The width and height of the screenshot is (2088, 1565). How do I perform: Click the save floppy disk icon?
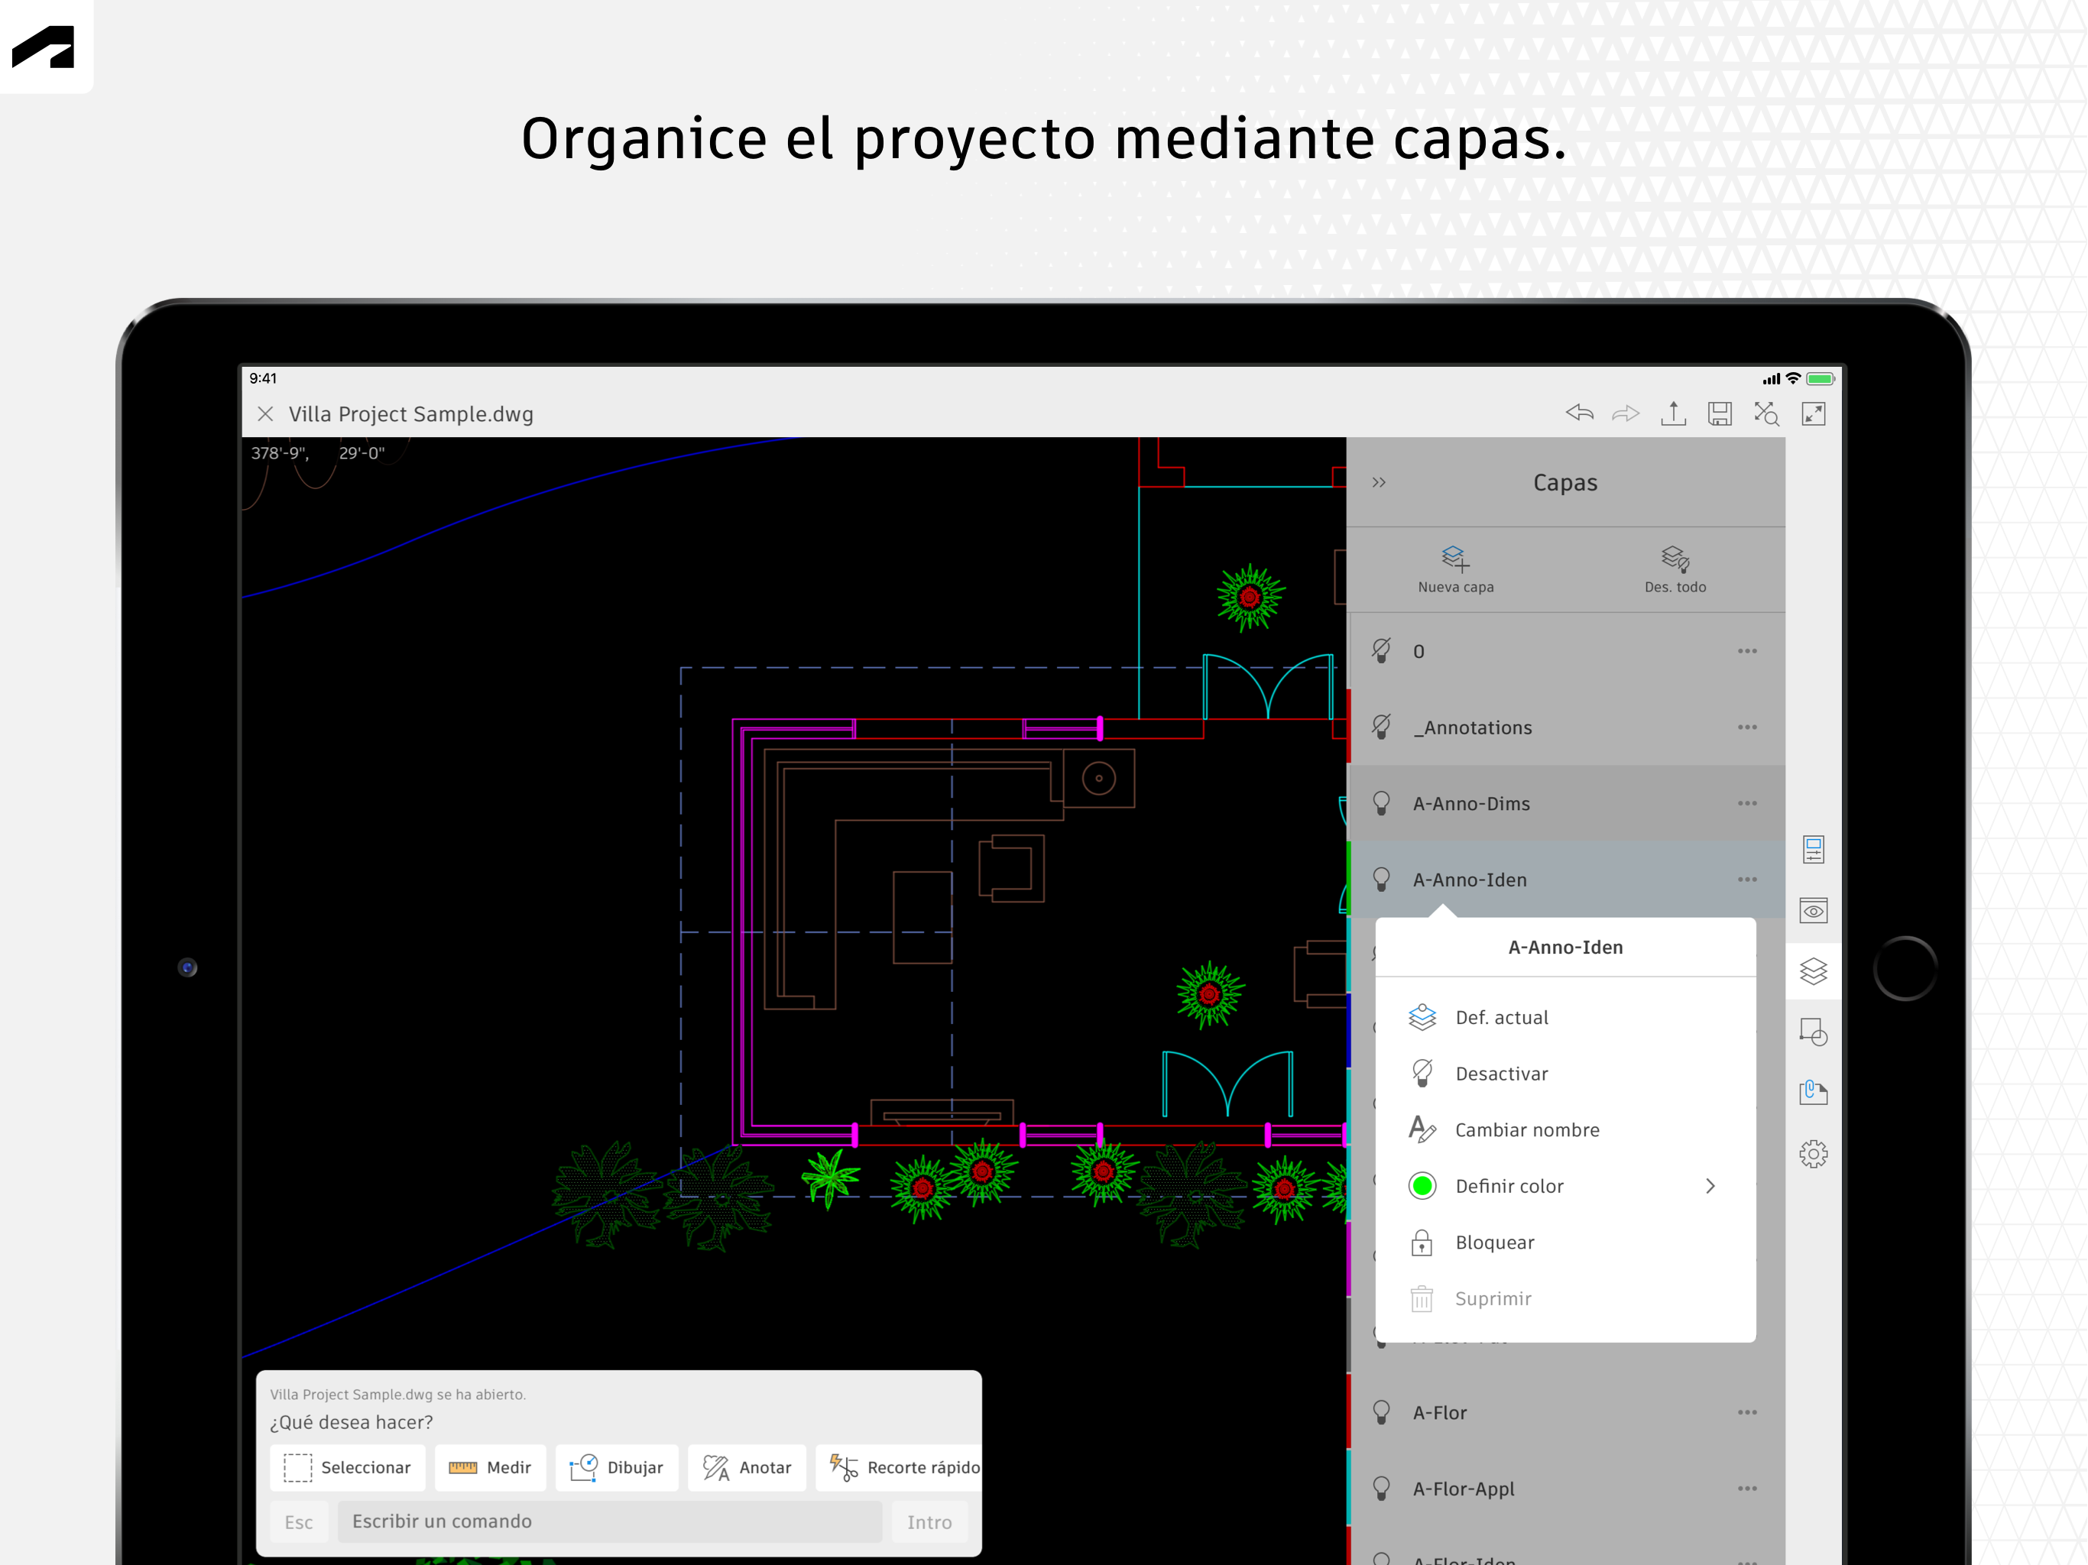1719,413
